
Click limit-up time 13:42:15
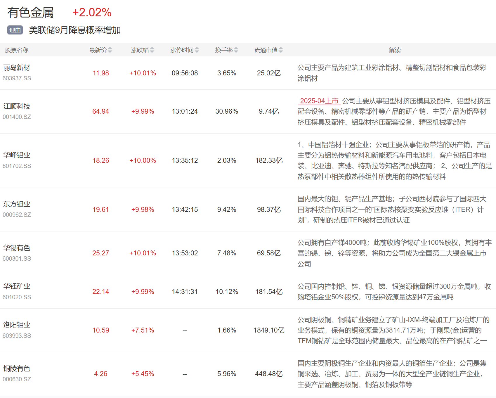coord(185,210)
